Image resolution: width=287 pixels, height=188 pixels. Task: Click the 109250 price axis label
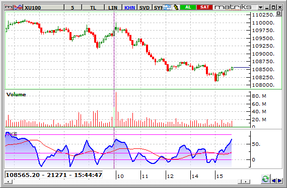pos(263,46)
